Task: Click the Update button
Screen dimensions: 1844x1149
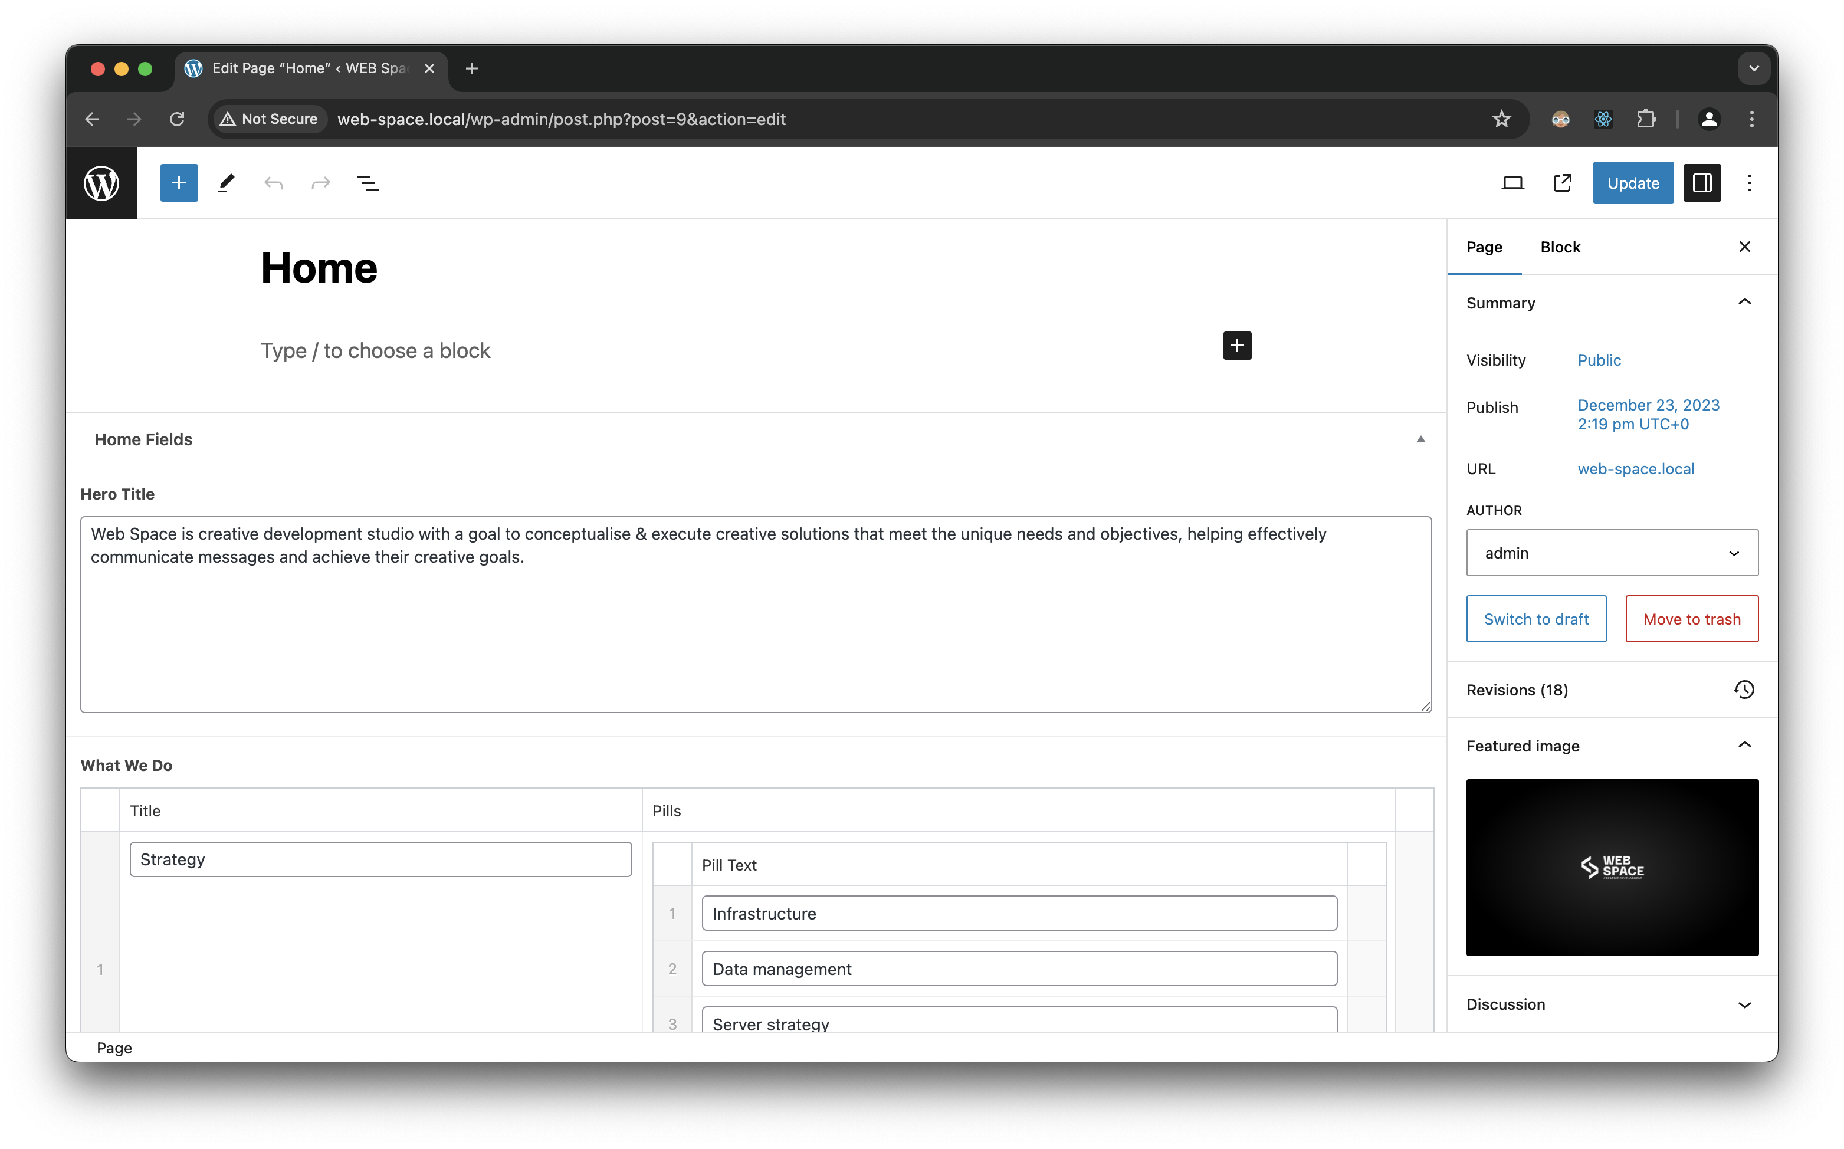Action: (1633, 182)
